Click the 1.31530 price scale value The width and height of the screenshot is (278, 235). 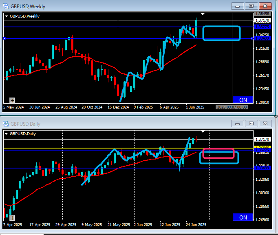tap(263, 49)
